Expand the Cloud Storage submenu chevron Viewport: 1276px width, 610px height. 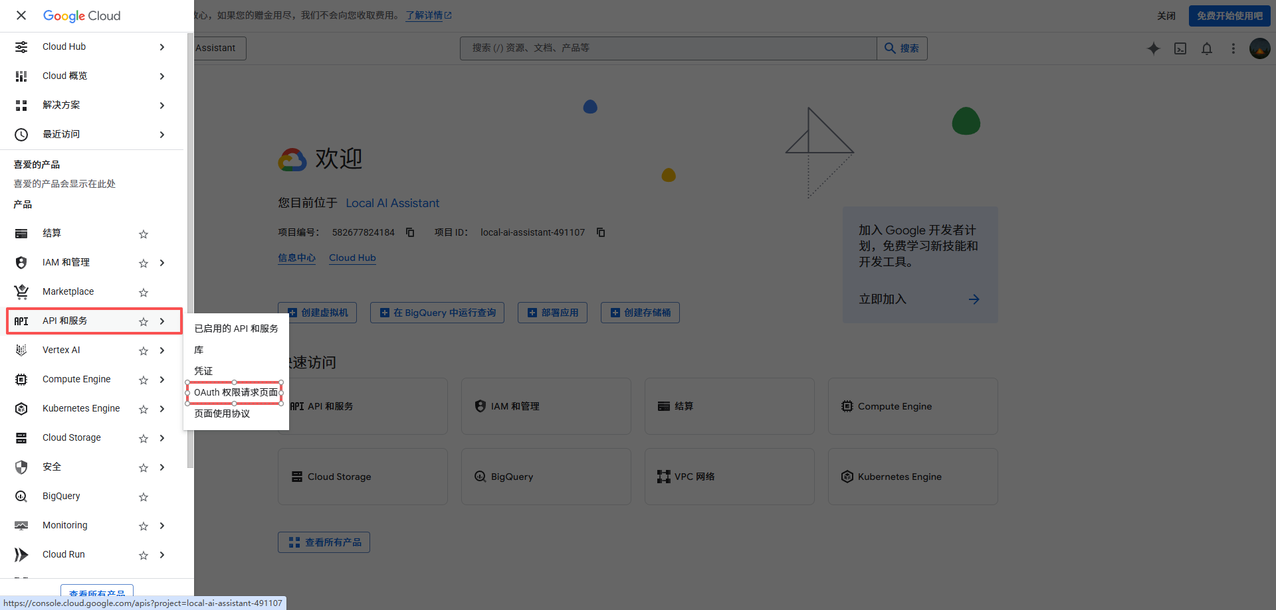click(x=162, y=438)
